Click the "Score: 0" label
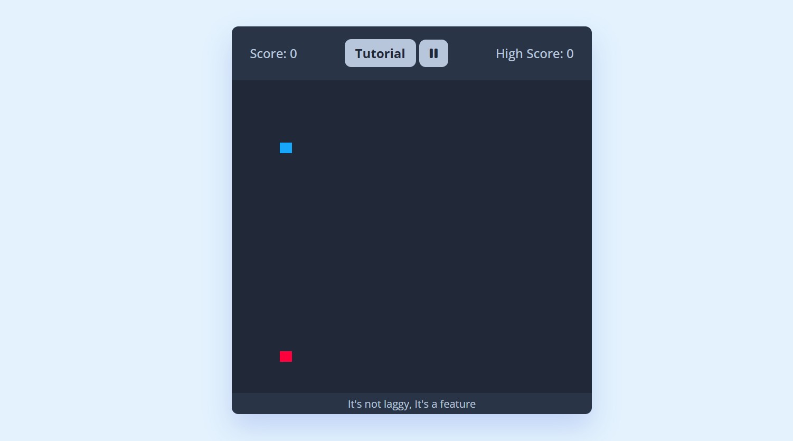The width and height of the screenshot is (793, 441). point(273,54)
